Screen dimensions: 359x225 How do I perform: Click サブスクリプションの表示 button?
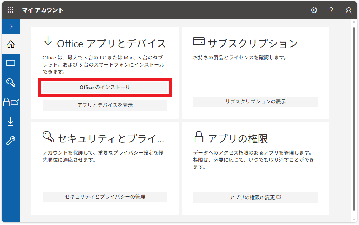[255, 102]
